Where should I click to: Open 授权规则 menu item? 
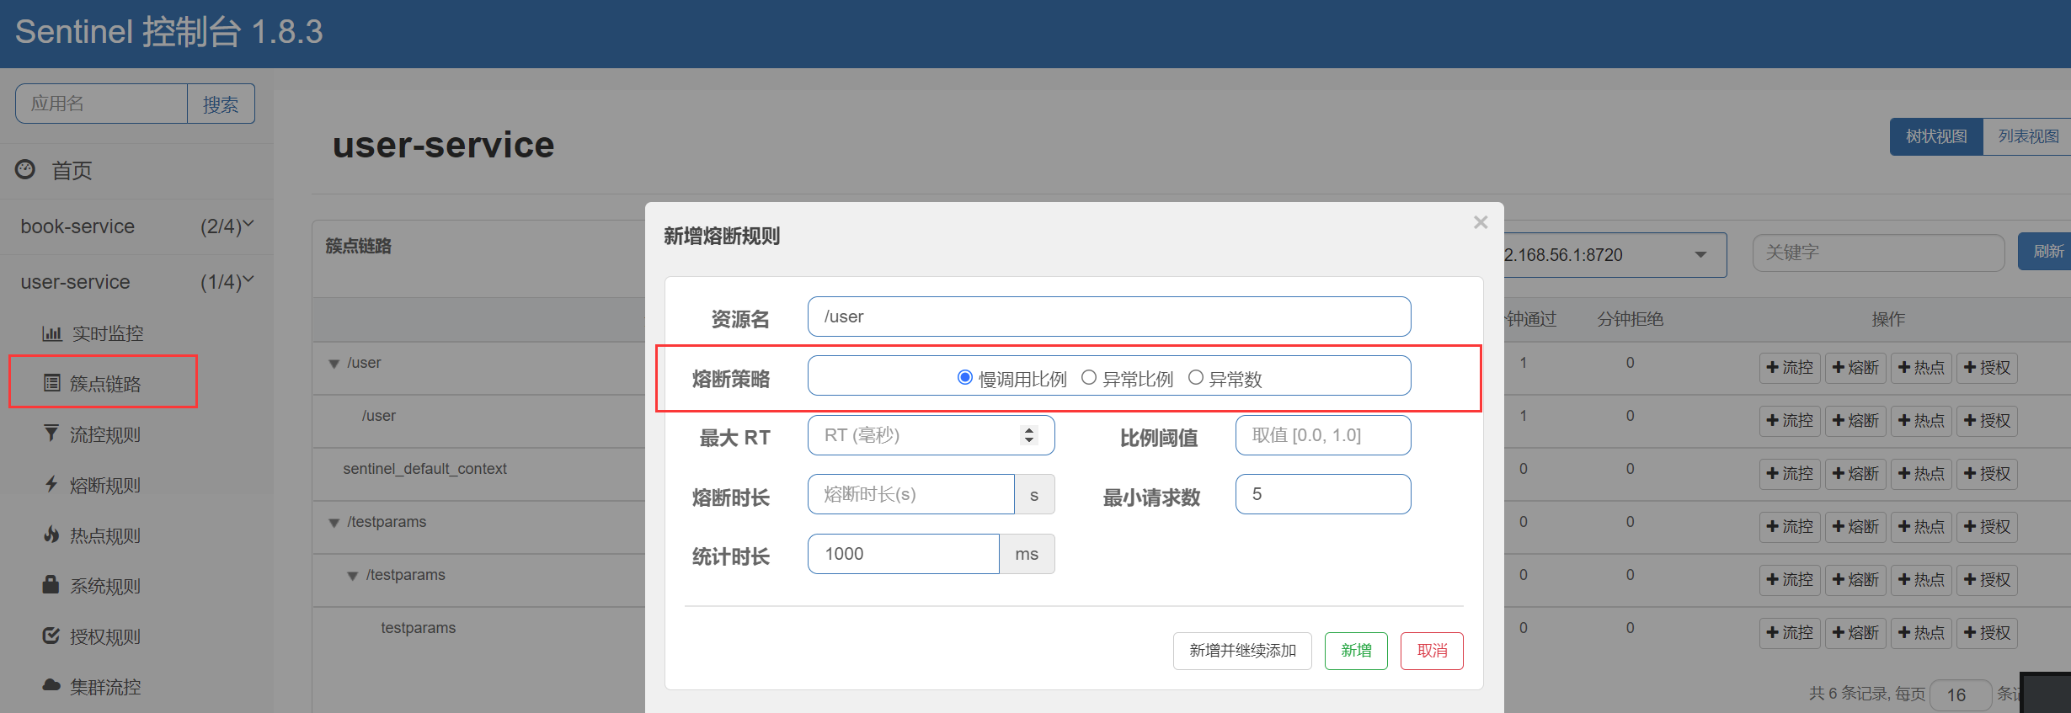tap(105, 636)
